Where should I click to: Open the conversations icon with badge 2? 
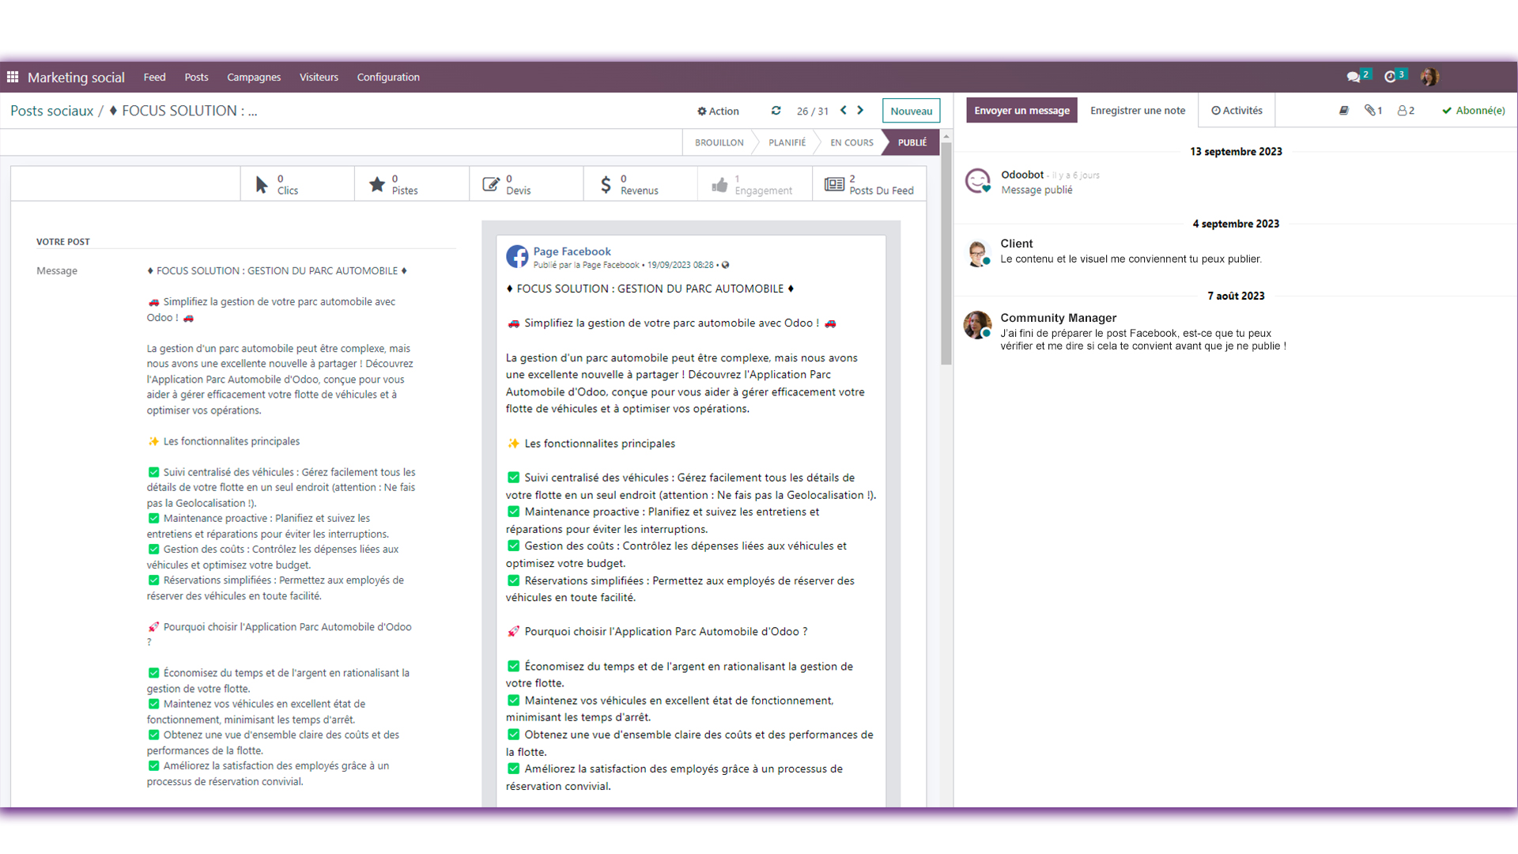pos(1358,76)
